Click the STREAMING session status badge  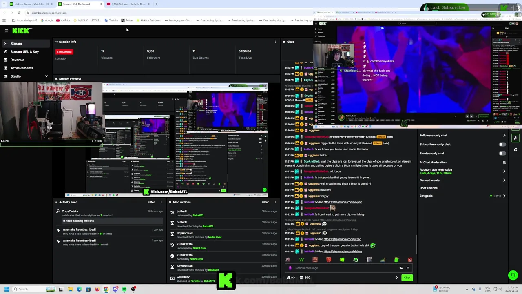64,52
